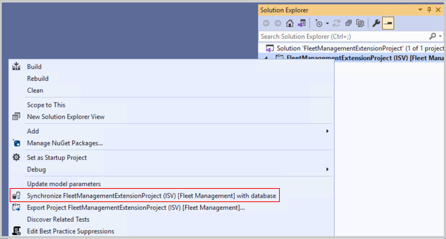Open Properties with the wrench icon

click(x=376, y=23)
